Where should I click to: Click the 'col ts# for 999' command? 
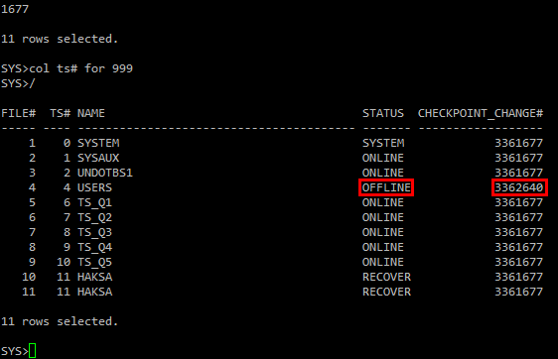pos(80,68)
